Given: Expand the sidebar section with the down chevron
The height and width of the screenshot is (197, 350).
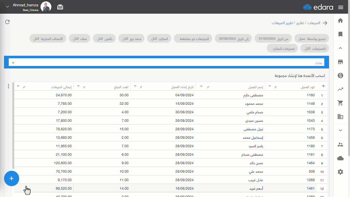Looking at the screenshot, I should [x=340, y=131].
